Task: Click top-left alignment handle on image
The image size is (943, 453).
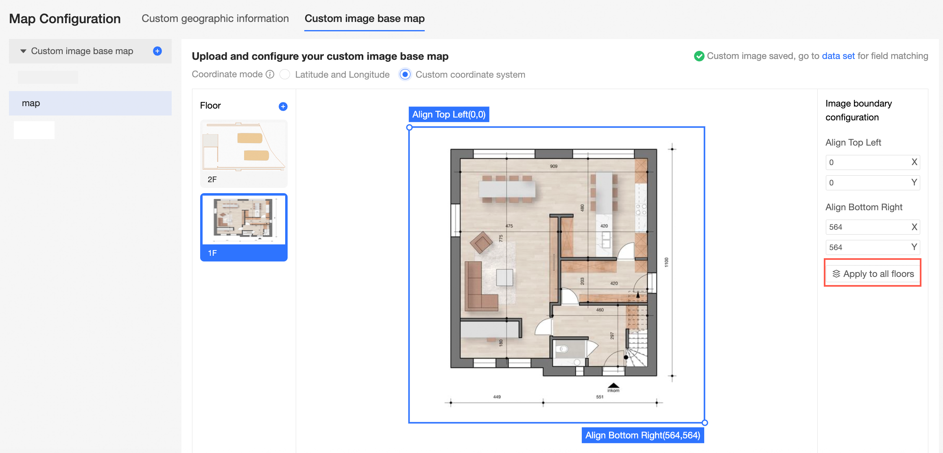Action: tap(410, 128)
